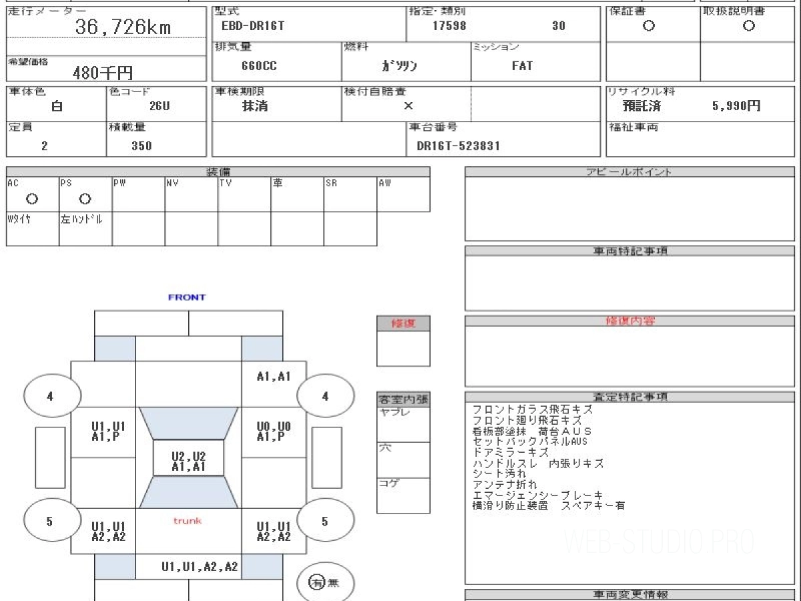Click the recycle fee 5,990円
Image resolution: width=801 pixels, height=601 pixels.
point(736,106)
